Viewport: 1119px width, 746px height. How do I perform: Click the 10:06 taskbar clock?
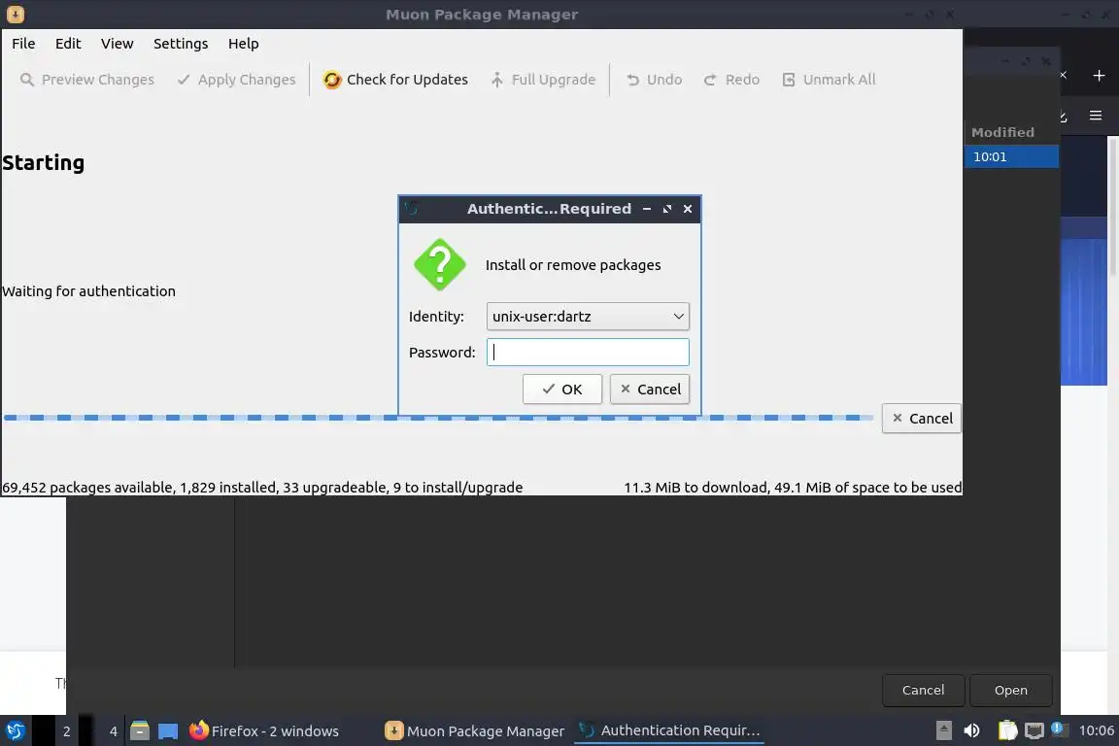tap(1096, 730)
